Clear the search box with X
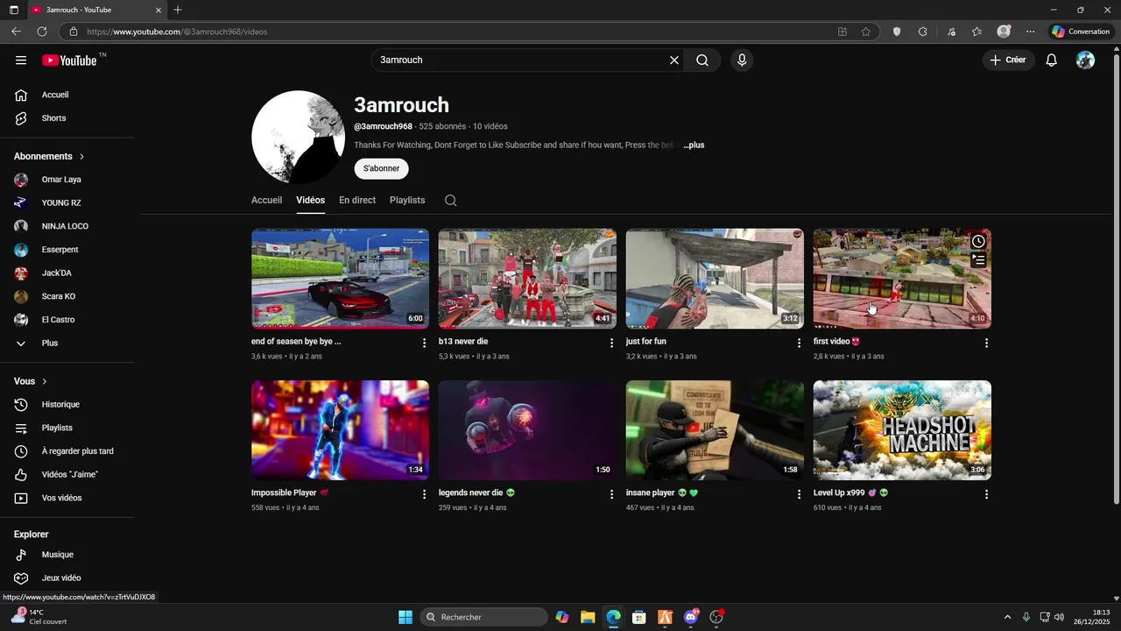The width and height of the screenshot is (1121, 631). [x=674, y=60]
